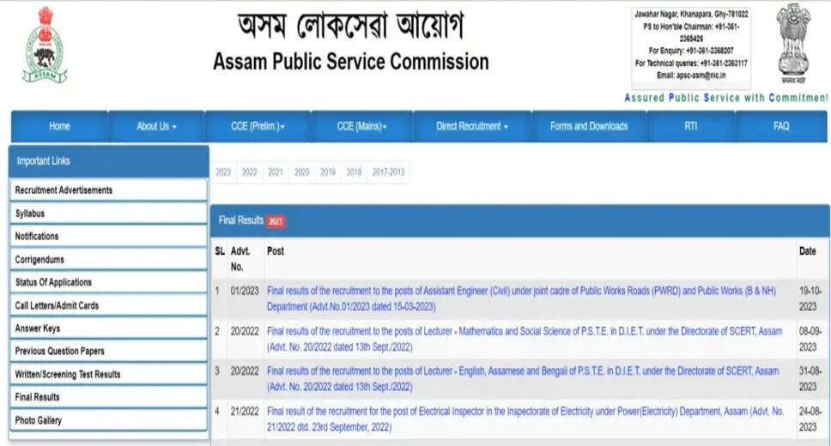Select the 2023 year tab
Image resolution: width=831 pixels, height=446 pixels.
point(223,172)
